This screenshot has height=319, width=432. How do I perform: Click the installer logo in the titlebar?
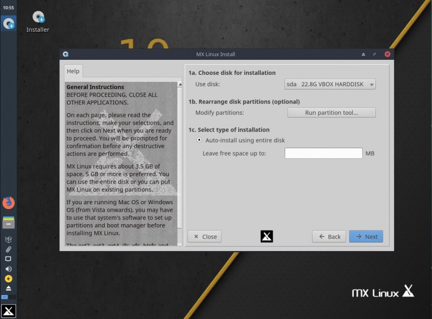(66, 54)
